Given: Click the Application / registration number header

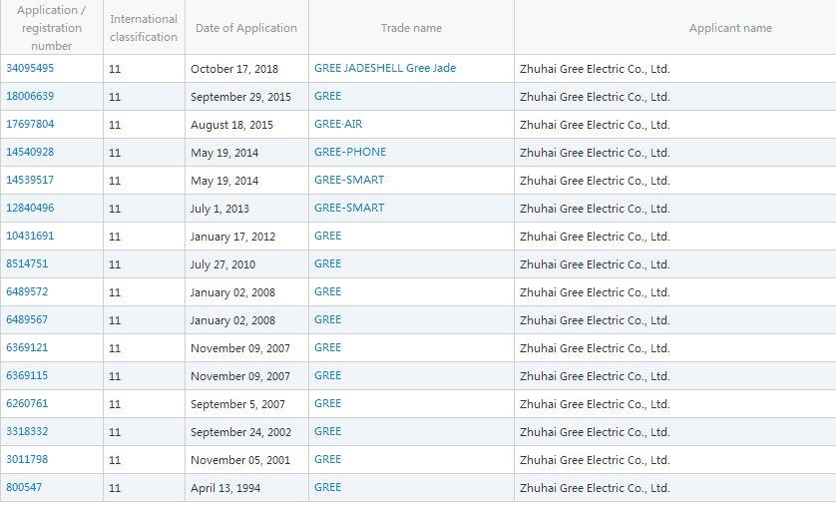Looking at the screenshot, I should pos(51,28).
